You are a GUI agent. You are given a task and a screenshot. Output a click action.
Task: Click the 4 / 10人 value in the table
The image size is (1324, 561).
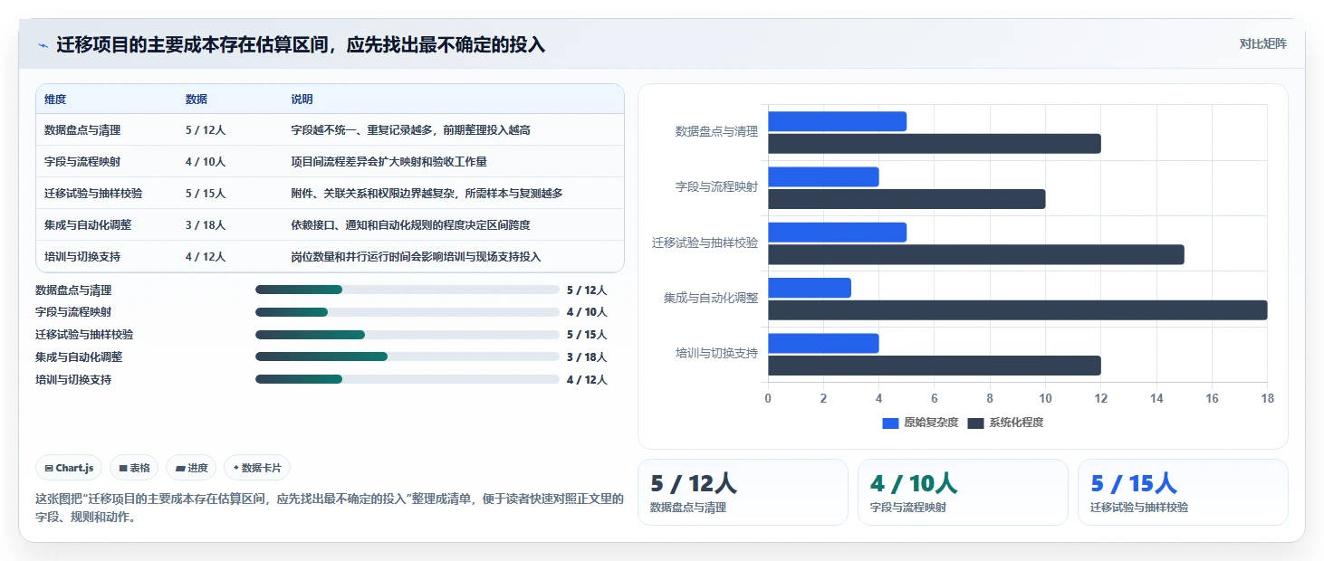point(206,162)
